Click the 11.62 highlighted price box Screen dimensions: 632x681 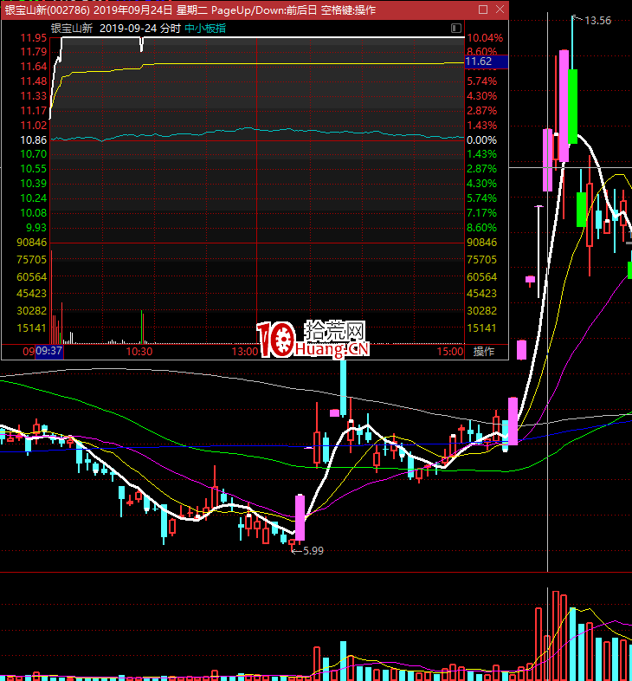coord(486,62)
